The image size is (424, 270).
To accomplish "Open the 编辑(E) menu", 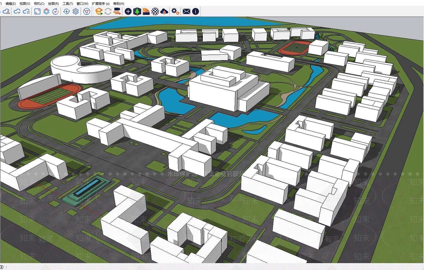I will (11, 4).
